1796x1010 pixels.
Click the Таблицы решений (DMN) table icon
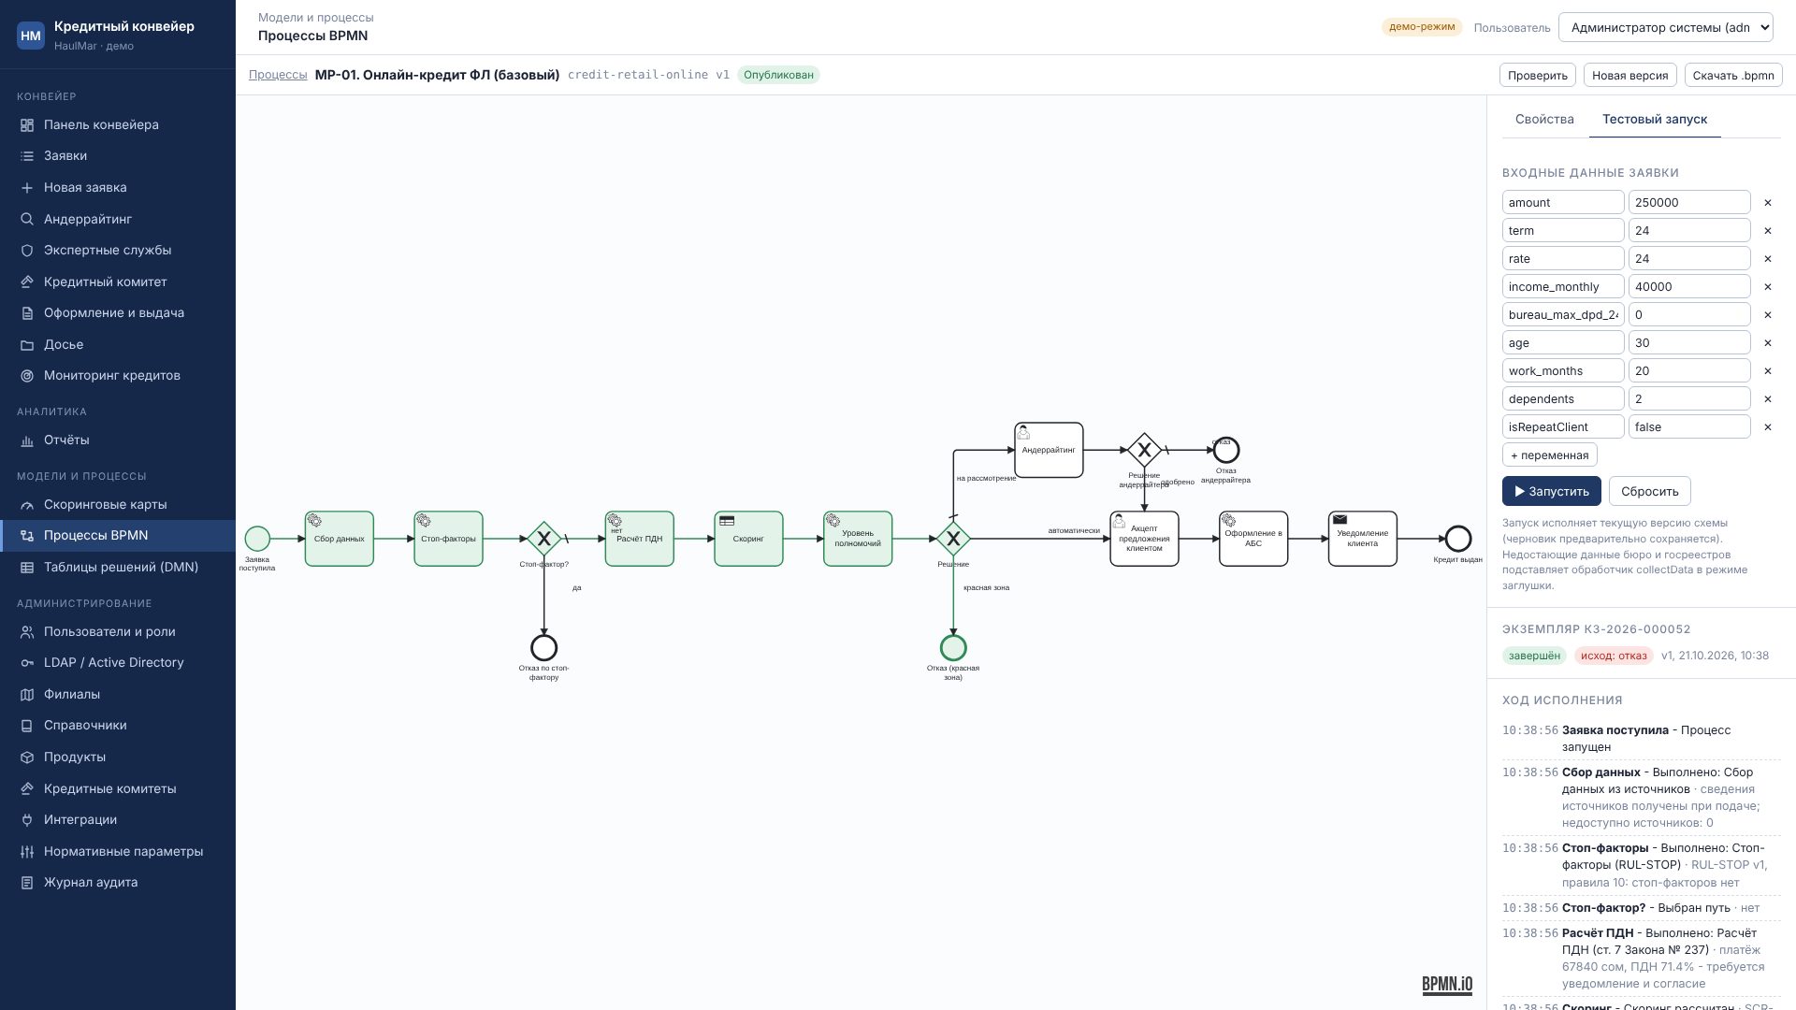tap(27, 568)
